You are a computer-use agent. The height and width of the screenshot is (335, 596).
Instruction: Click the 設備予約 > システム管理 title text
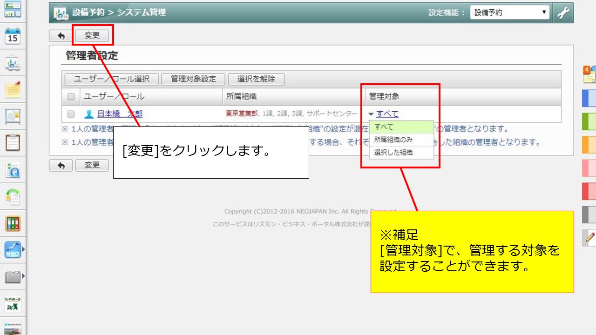[119, 13]
